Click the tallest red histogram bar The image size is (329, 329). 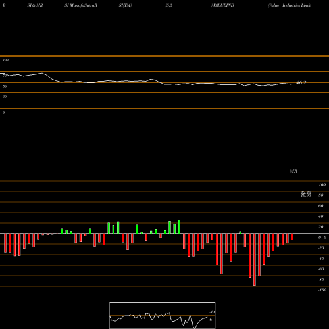255,259
